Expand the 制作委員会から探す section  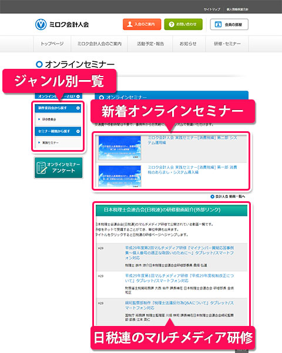[58, 108]
